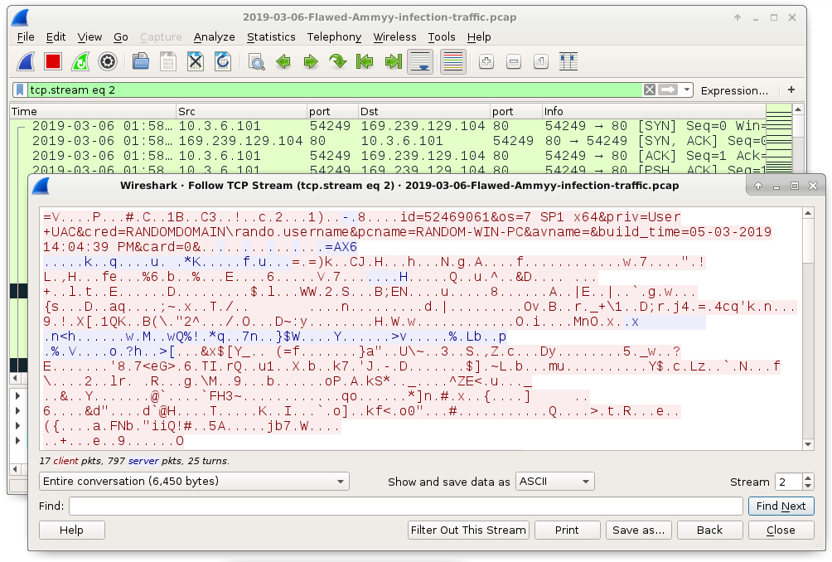Screen dimensions: 832x562
Task: Open the Edit menu
Action: (x=56, y=36)
